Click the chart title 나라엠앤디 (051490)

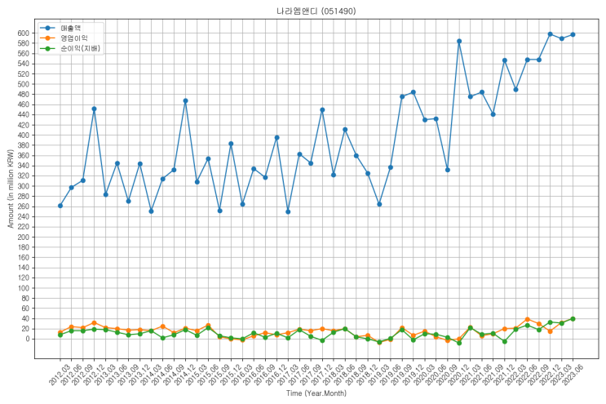[316, 11]
